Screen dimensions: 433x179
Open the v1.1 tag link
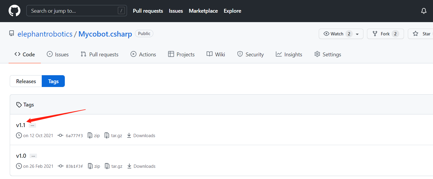[21, 125]
